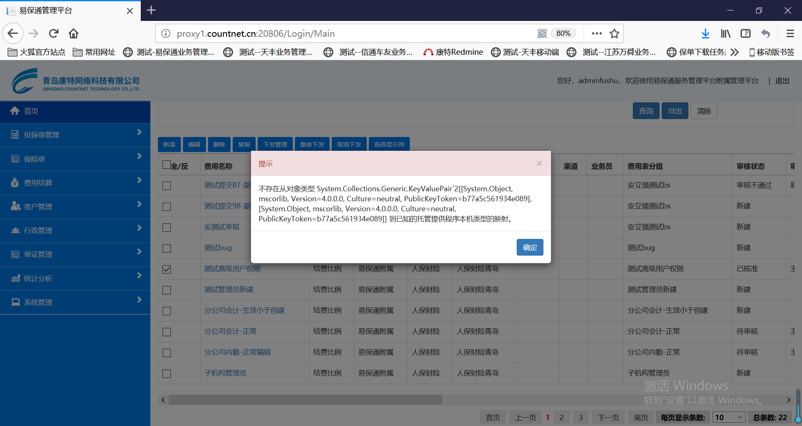Close the 提示 dialog with X

[539, 163]
